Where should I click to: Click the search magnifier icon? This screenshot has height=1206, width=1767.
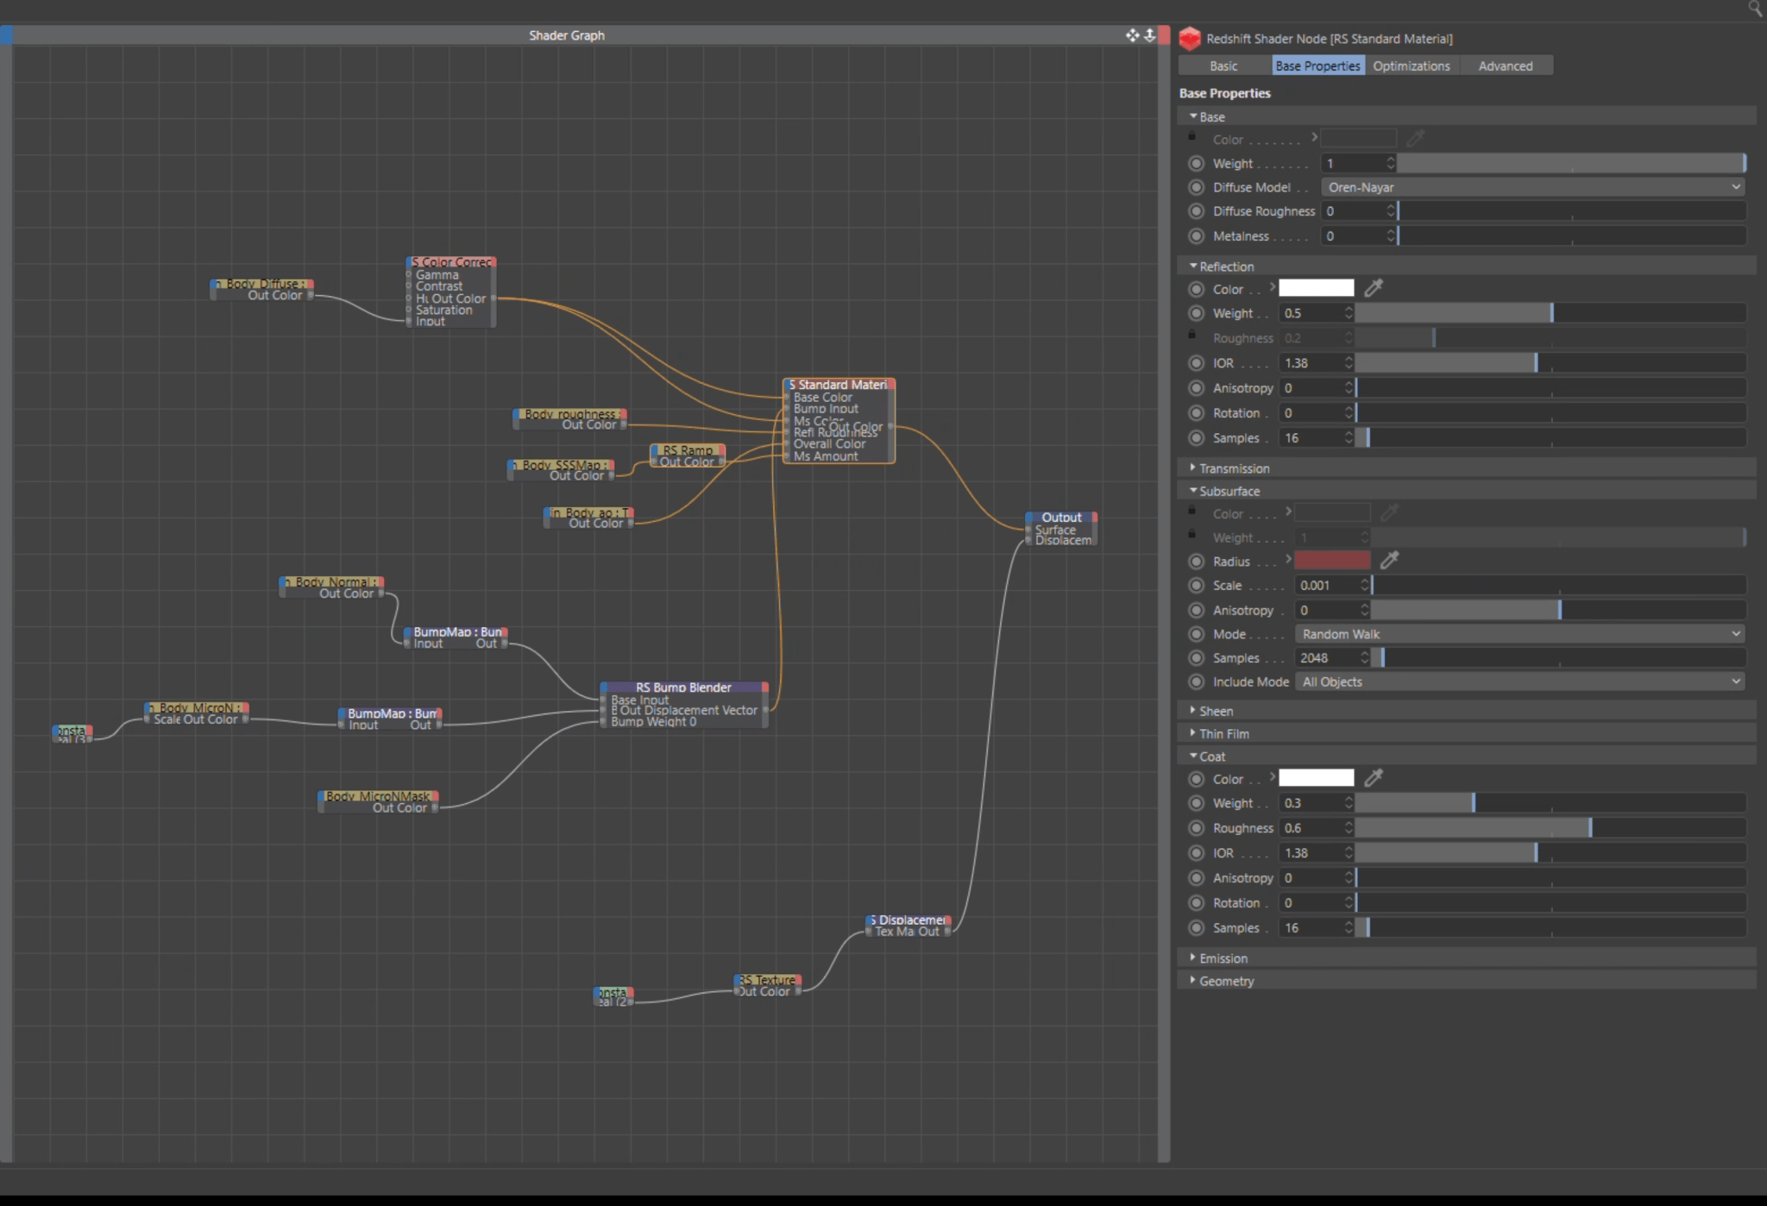coord(1755,9)
